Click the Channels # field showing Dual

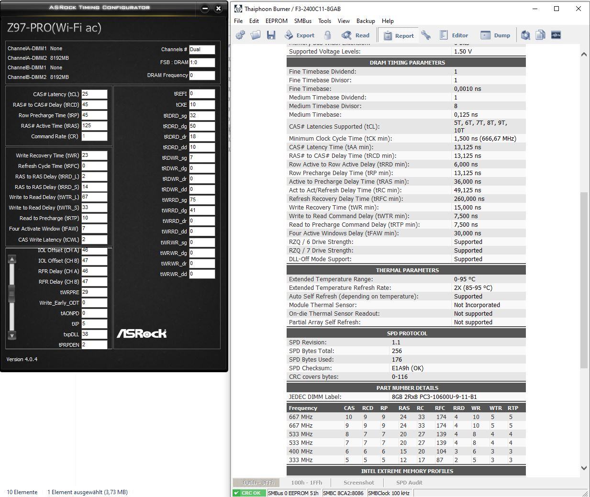click(202, 49)
